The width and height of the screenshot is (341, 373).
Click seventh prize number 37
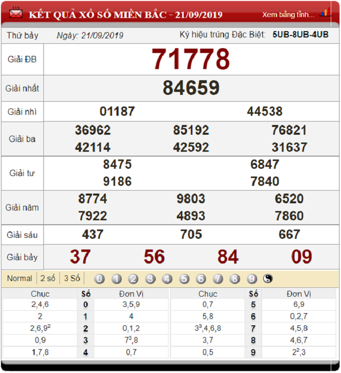(80, 257)
